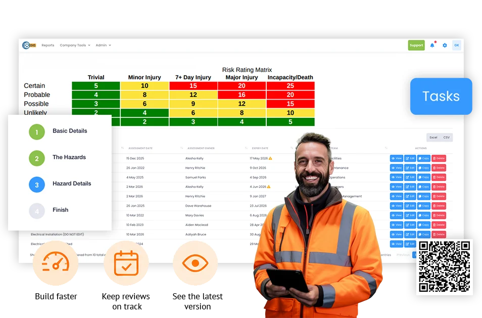Select the green Certain Trivial cell 5
This screenshot has width=482, height=318.
96,86
